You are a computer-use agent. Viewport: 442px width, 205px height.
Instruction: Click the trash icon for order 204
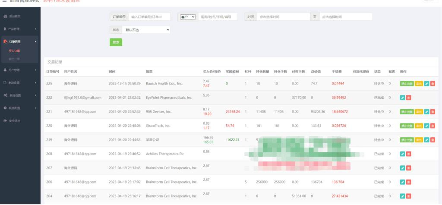[408, 196]
